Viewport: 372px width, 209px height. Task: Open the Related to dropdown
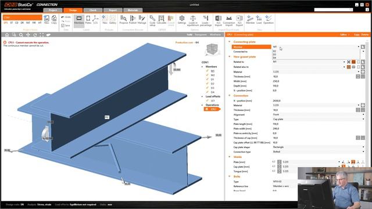[x=344, y=62]
